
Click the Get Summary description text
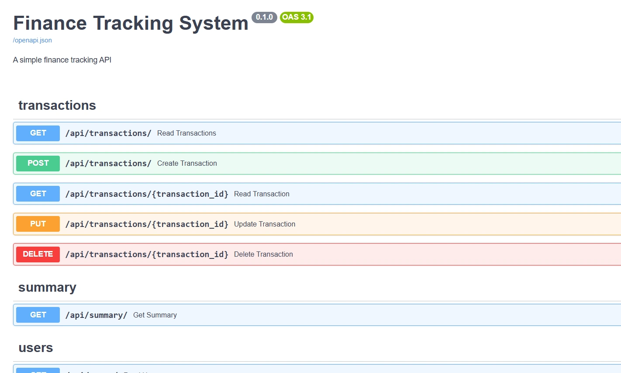coord(155,315)
